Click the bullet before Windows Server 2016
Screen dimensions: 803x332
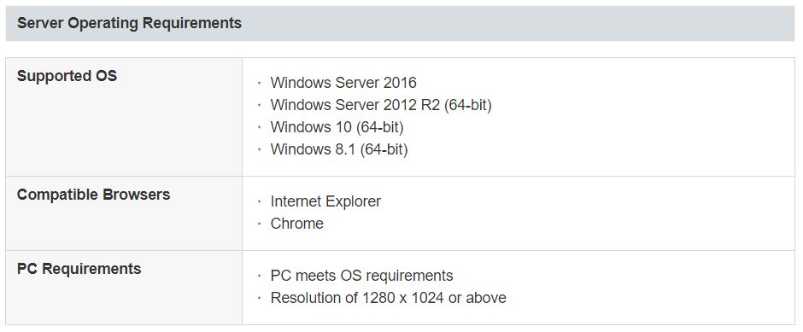tap(259, 83)
